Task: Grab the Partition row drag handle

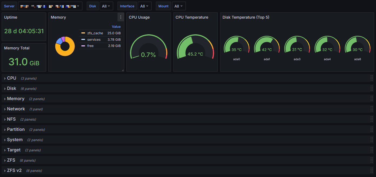Action: [x=372, y=129]
